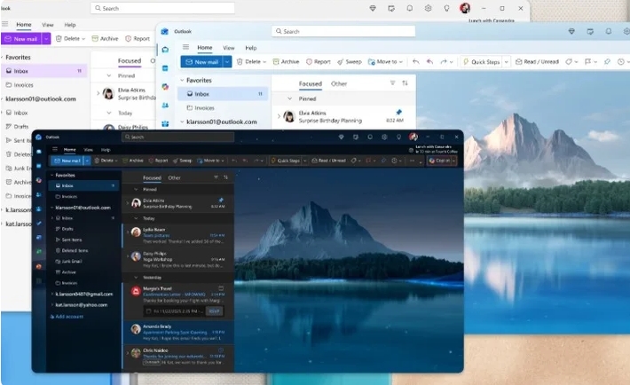
Task: Select Other tab in dark window message list
Action: pos(175,177)
